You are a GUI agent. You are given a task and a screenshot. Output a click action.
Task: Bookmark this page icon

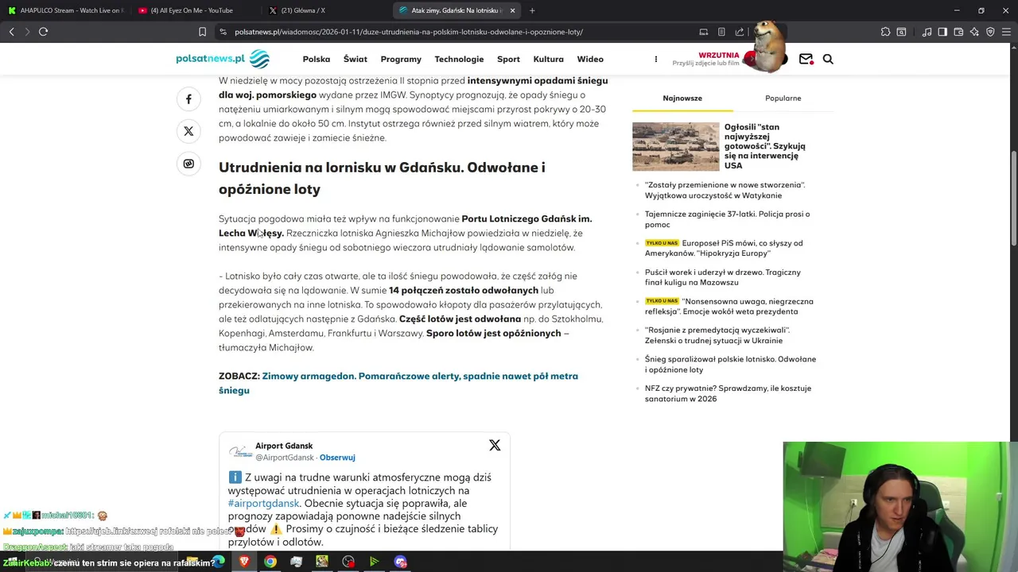202,32
